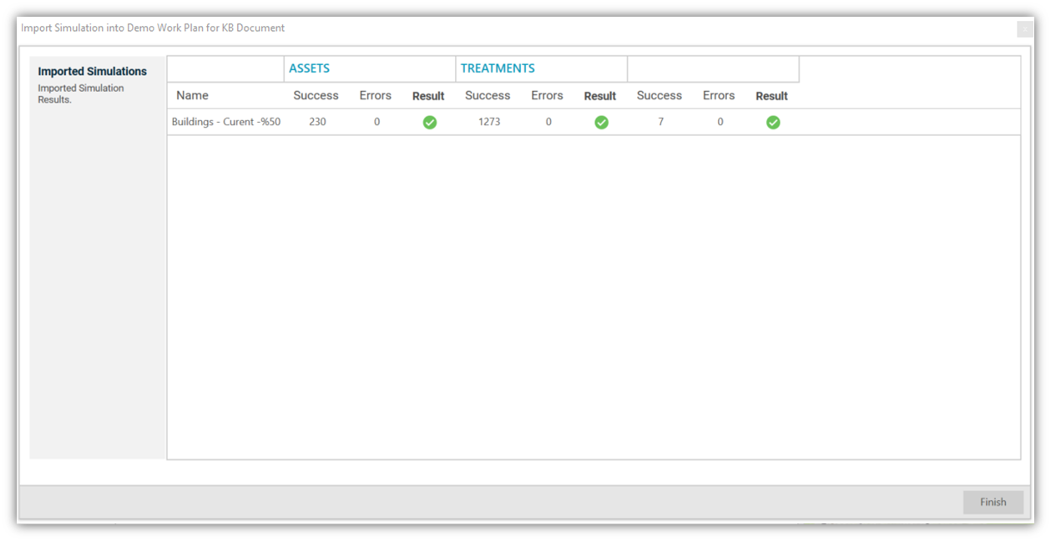Click the TREATMENTS group header
This screenshot has height=541, width=1051.
pos(498,68)
